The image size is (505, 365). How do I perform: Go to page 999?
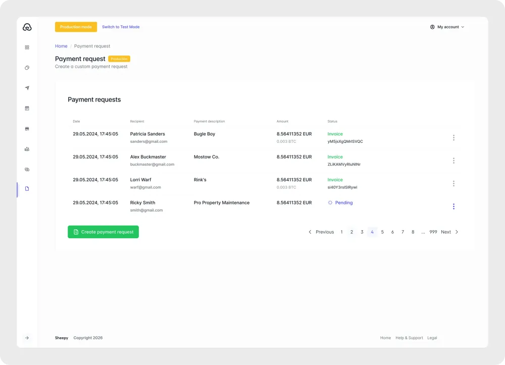tap(433, 232)
